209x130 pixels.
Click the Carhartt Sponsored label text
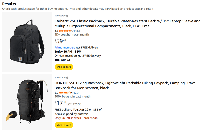pyautogui.click(x=60, y=16)
